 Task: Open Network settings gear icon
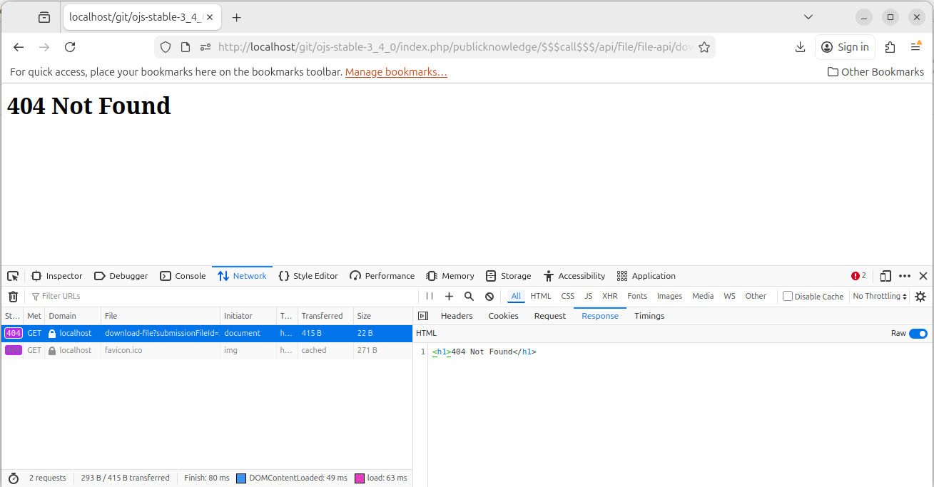click(x=920, y=297)
